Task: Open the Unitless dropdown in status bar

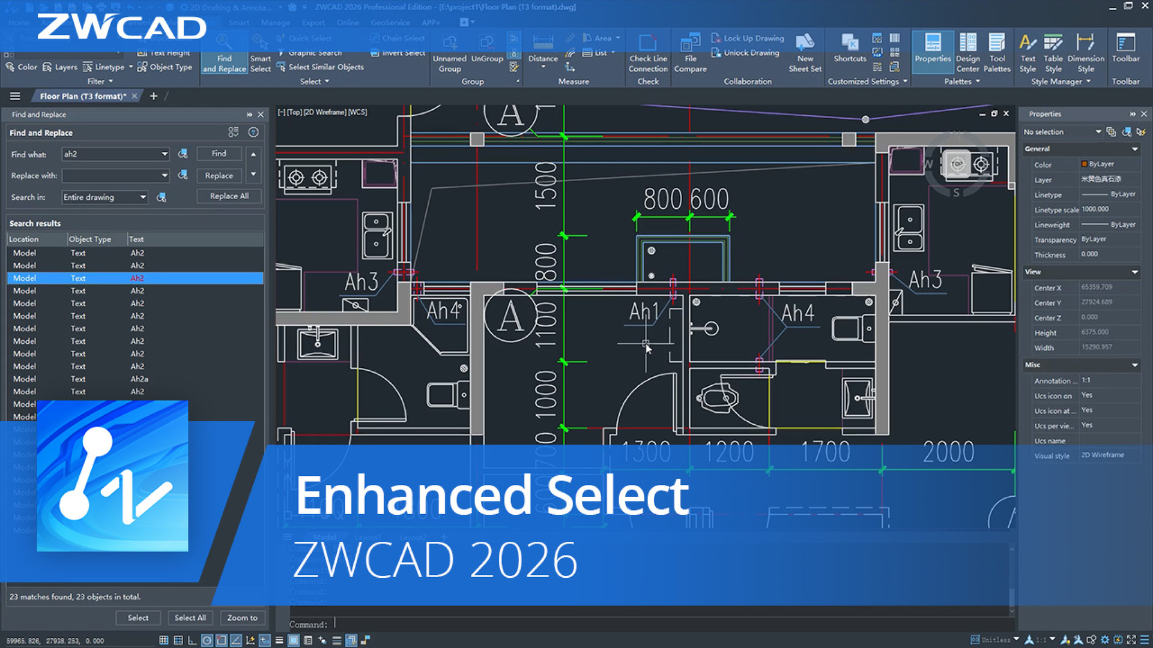Action: point(1016,639)
